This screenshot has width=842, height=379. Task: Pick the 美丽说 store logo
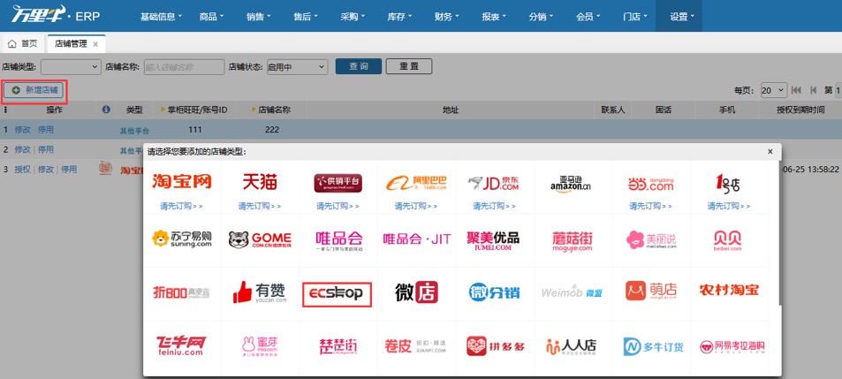point(651,239)
